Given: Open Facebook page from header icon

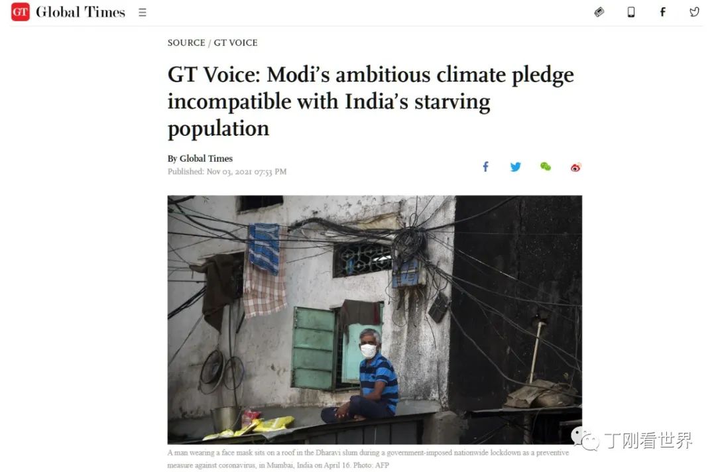Looking at the screenshot, I should coord(662,12).
